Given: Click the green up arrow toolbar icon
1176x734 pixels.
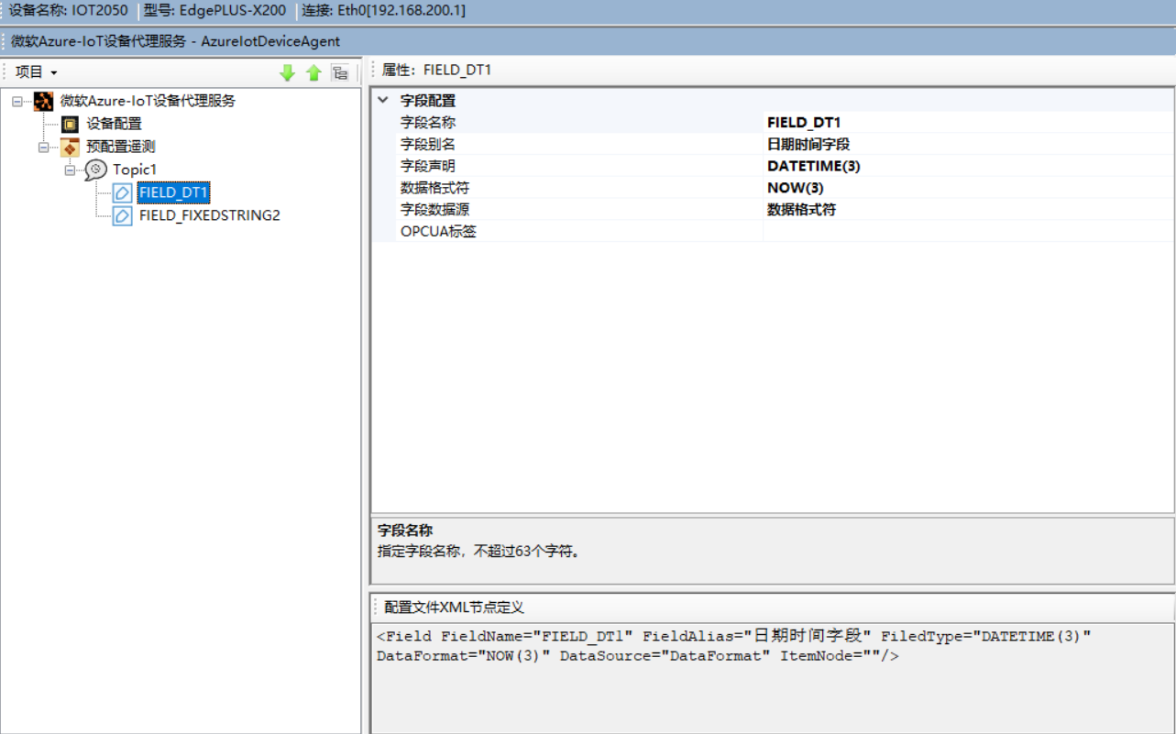Looking at the screenshot, I should (313, 73).
